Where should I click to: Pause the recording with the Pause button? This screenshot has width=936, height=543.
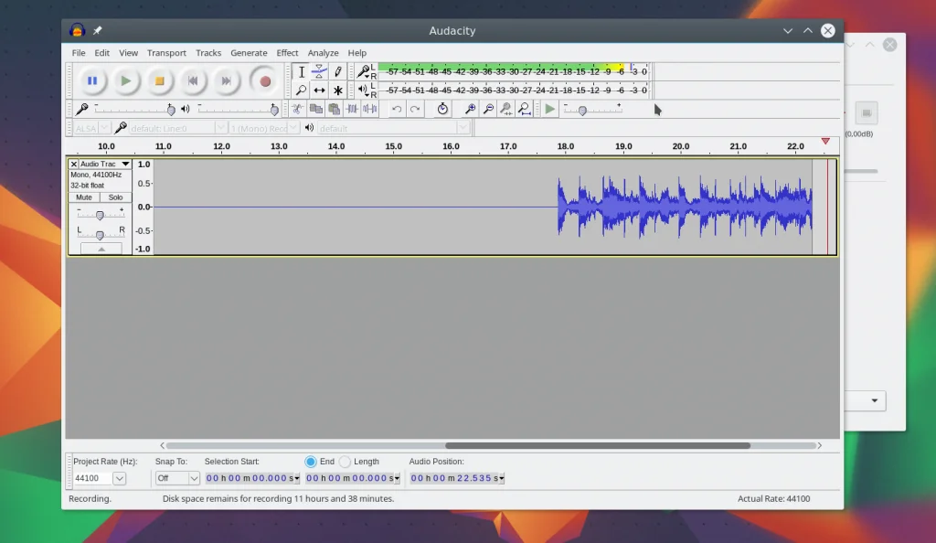tap(92, 81)
